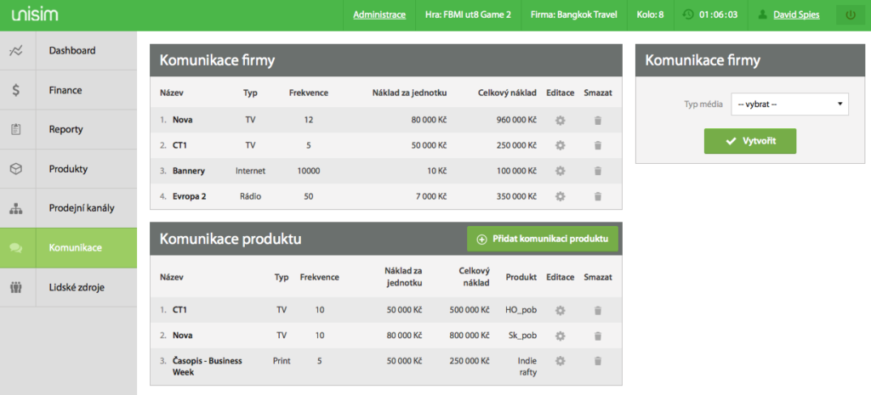Click the trash icon for Evropa 2 row
This screenshot has height=395, width=871.
click(x=598, y=197)
